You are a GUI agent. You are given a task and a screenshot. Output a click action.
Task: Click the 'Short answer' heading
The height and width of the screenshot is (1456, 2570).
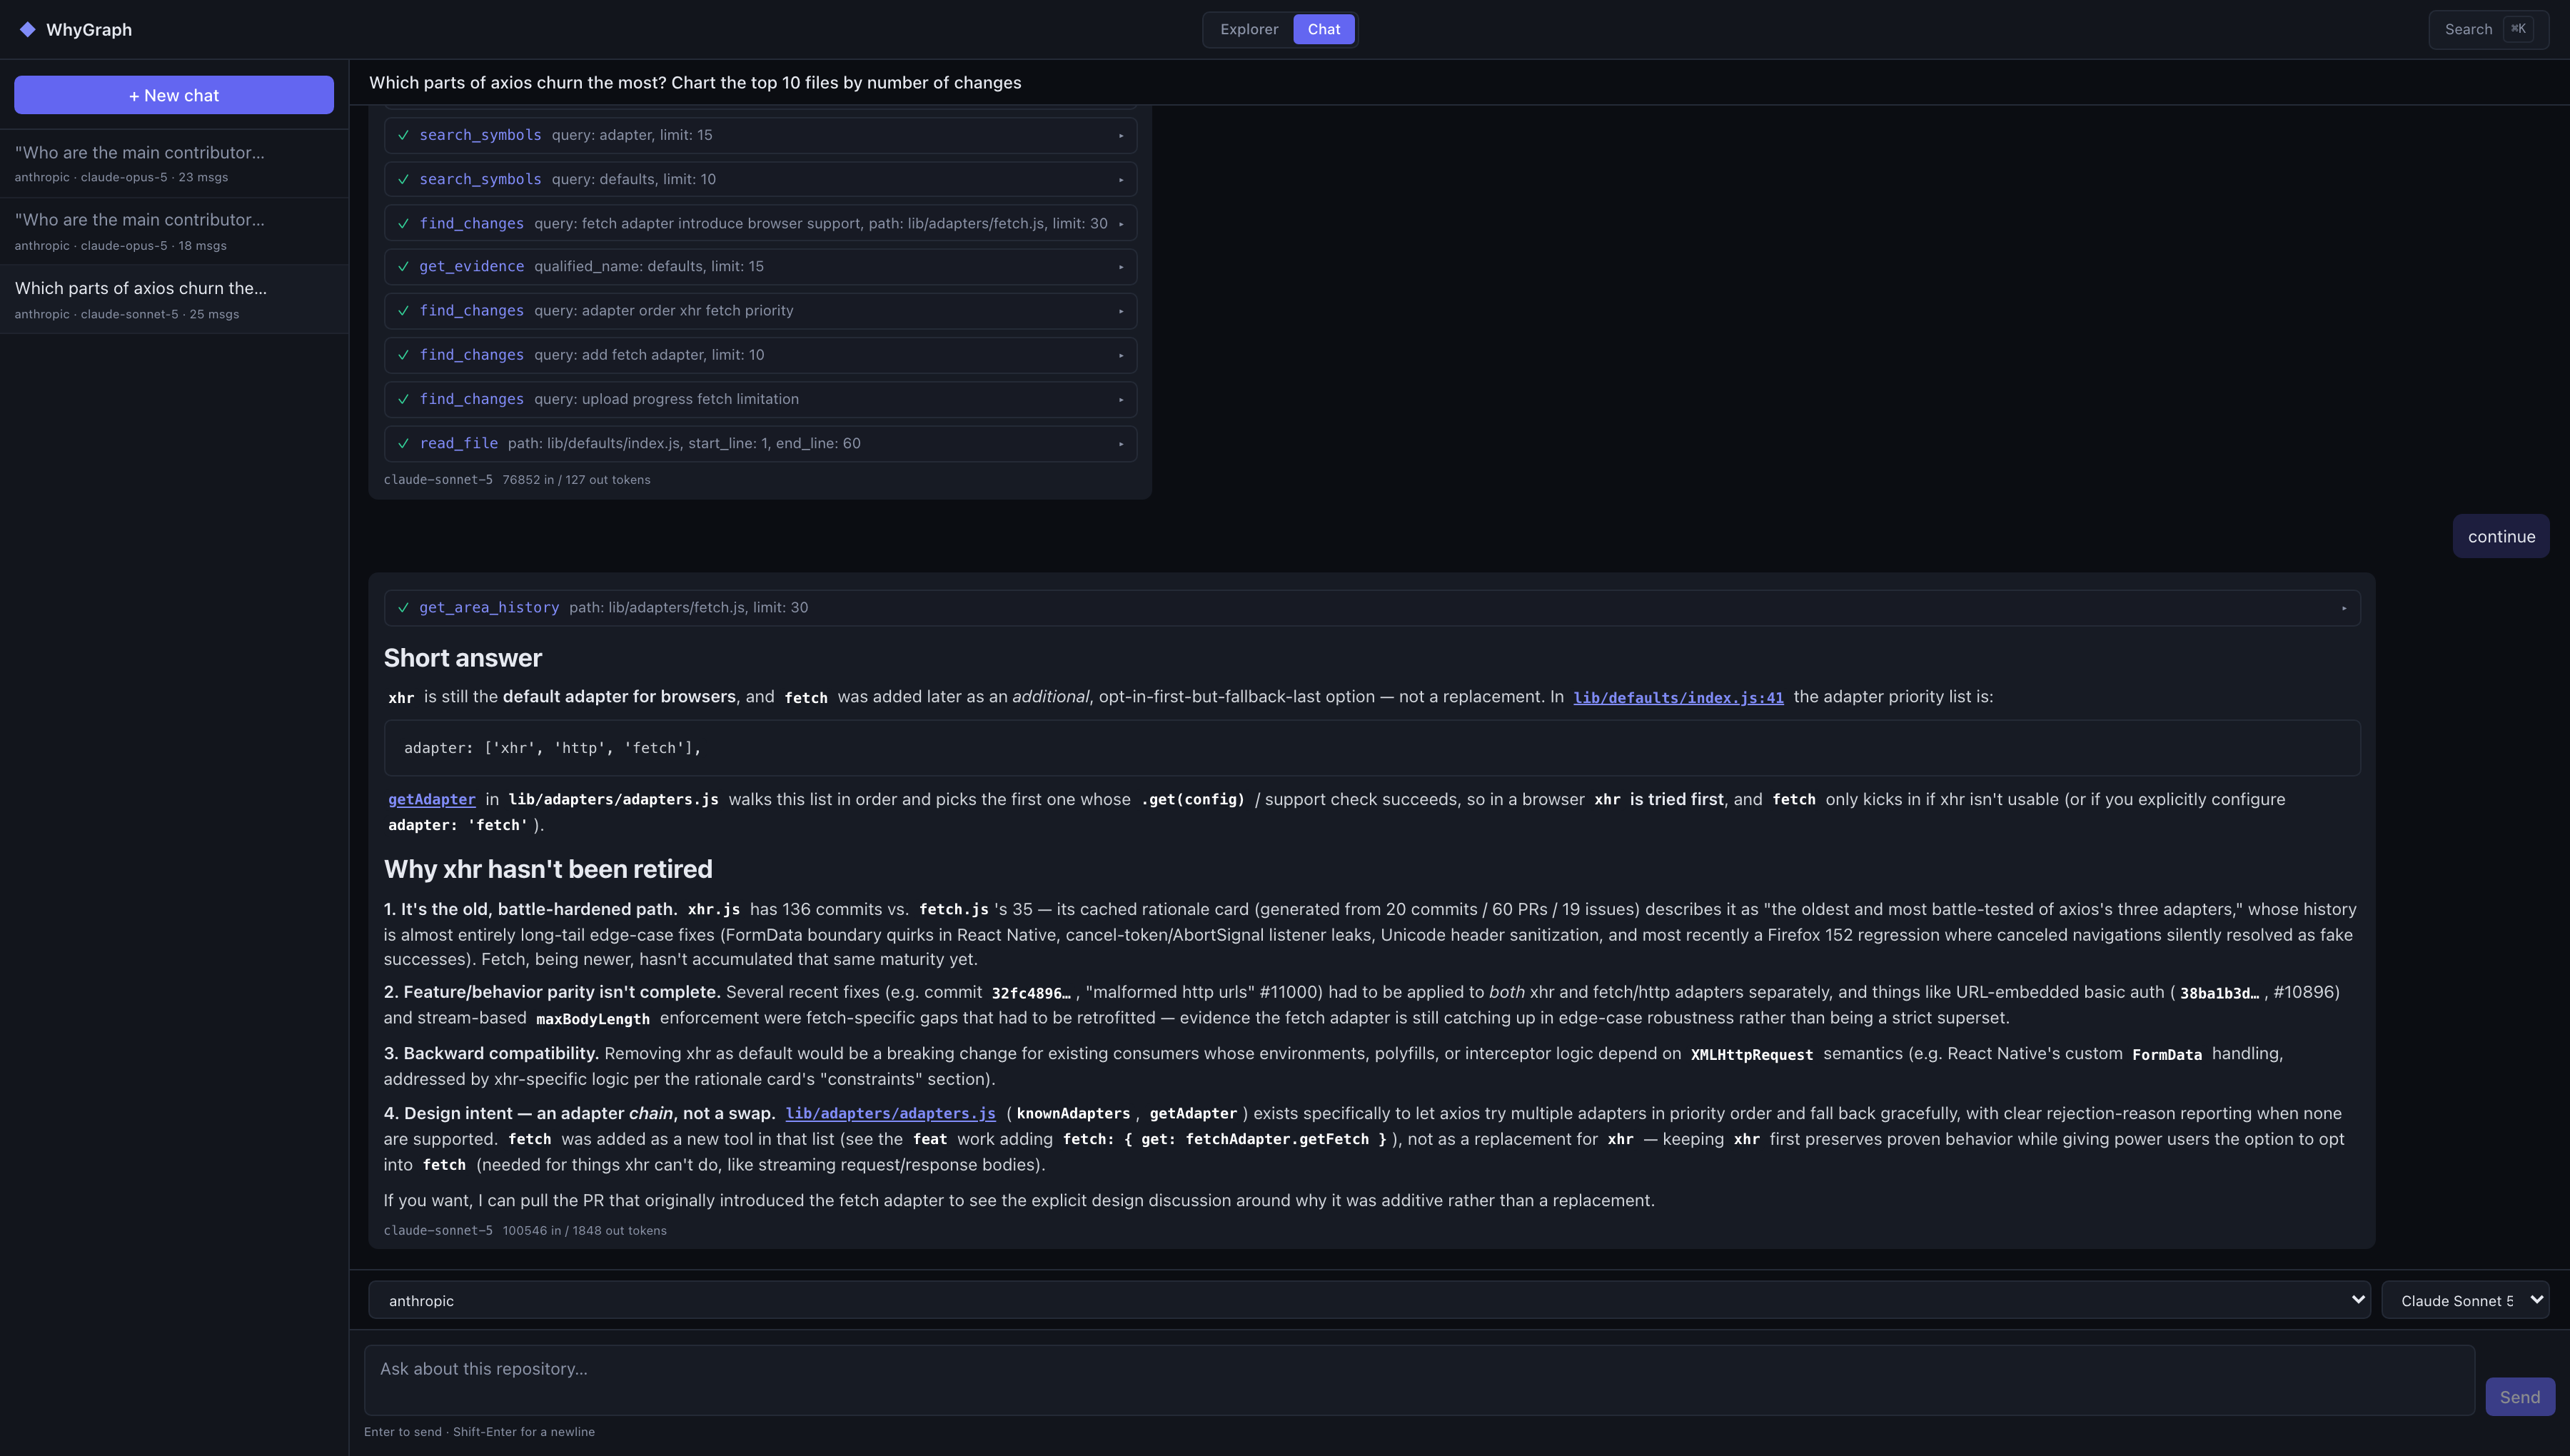pyautogui.click(x=462, y=658)
